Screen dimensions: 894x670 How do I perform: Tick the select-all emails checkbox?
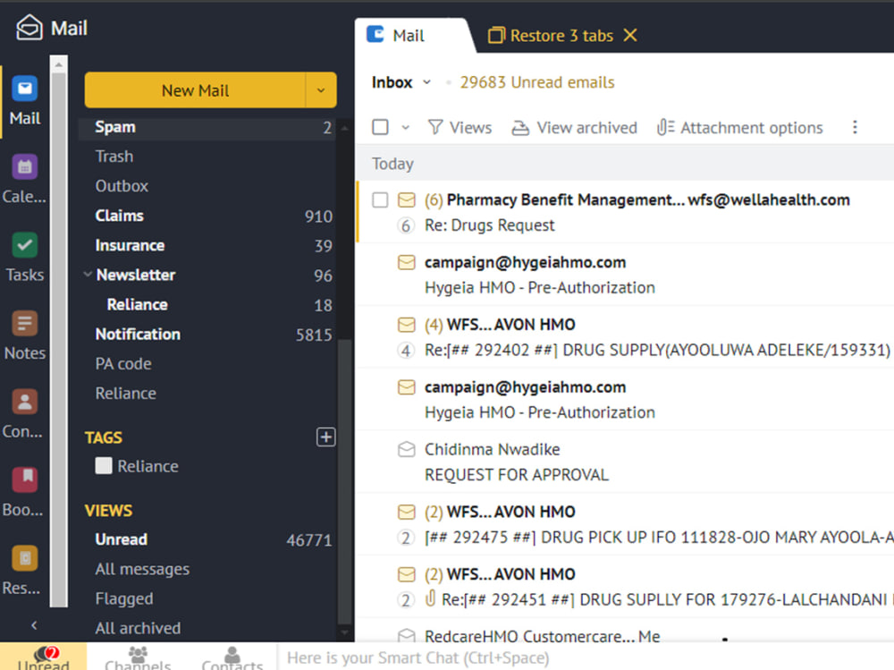coord(380,127)
